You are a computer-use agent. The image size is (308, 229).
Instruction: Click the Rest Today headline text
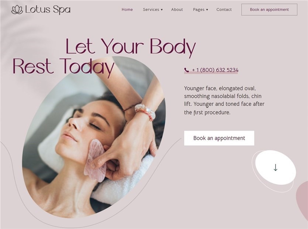(63, 66)
